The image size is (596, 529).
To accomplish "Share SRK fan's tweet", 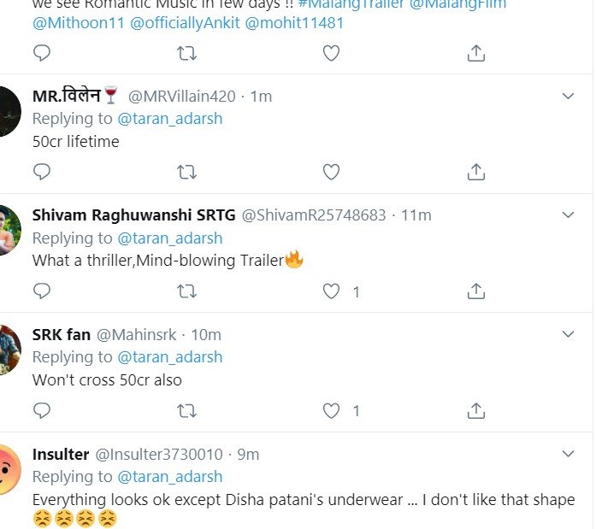I will point(476,410).
